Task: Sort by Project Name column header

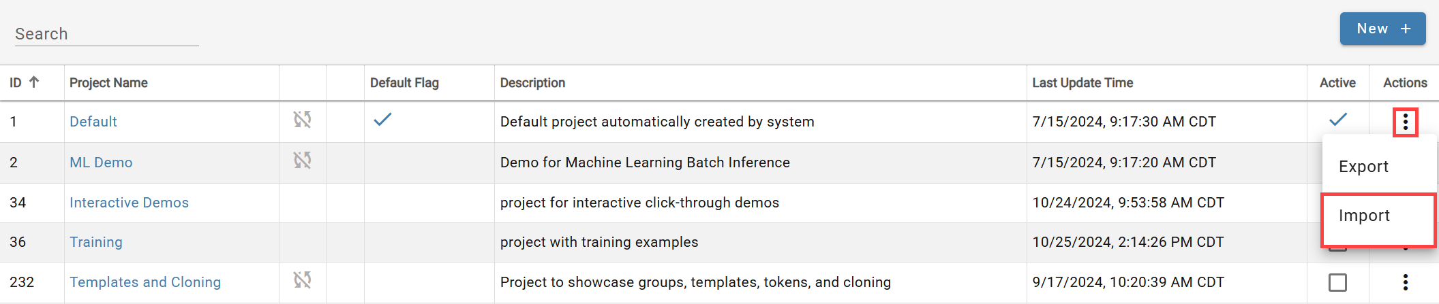Action: 108,83
